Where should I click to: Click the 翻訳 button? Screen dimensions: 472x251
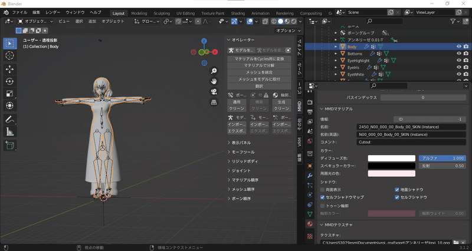(x=259, y=86)
